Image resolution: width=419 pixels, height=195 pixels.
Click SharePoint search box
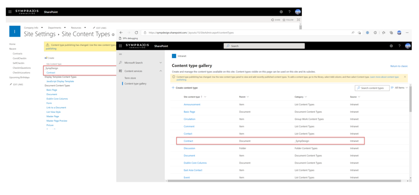coord(264,46)
